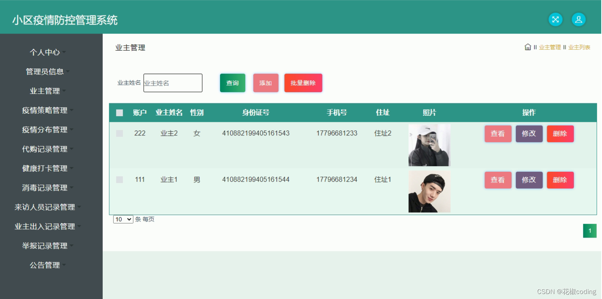602x299 pixels.
Task: Open 举报记录管理 in the sidebar
Action: coord(47,246)
